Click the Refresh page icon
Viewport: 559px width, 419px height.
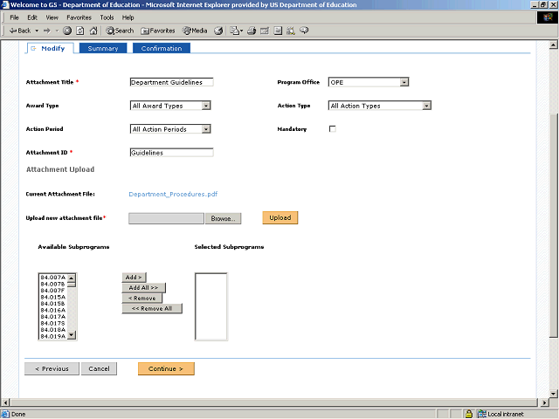tap(80, 31)
